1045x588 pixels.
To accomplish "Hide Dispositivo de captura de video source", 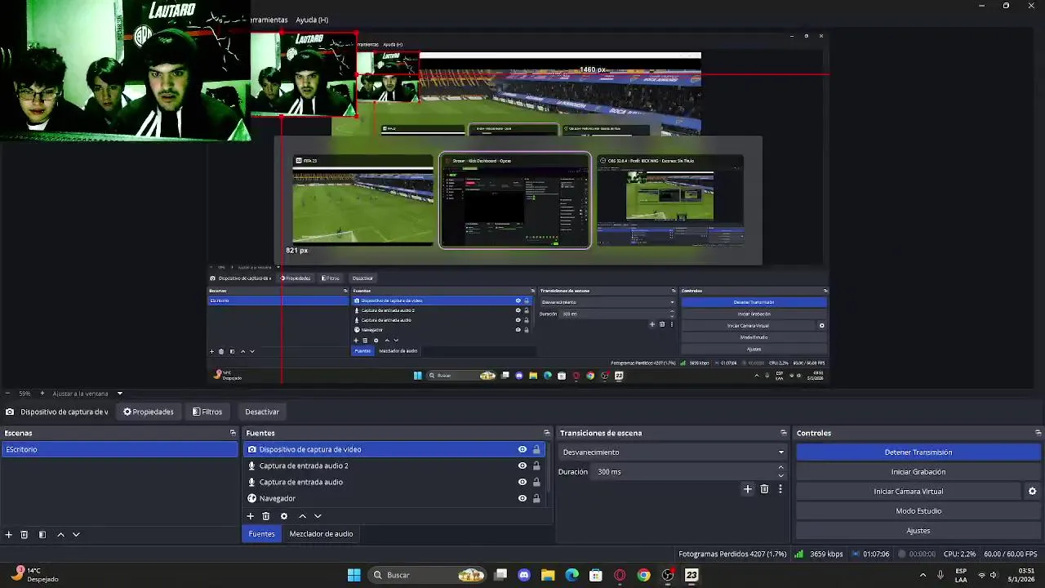I will pos(522,449).
